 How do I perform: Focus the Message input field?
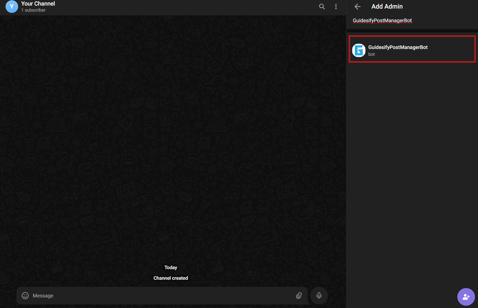point(101,296)
